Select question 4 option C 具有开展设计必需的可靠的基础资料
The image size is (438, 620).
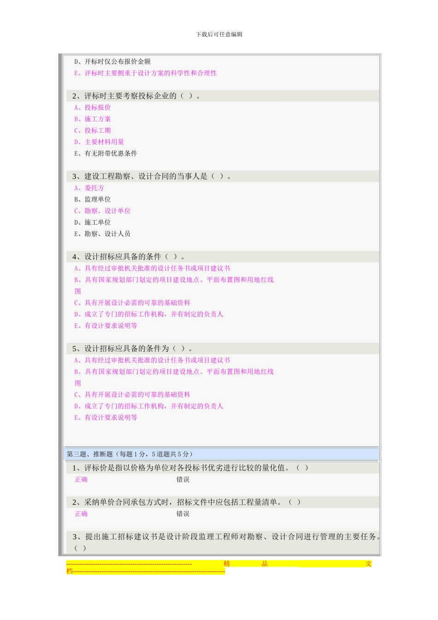[132, 303]
